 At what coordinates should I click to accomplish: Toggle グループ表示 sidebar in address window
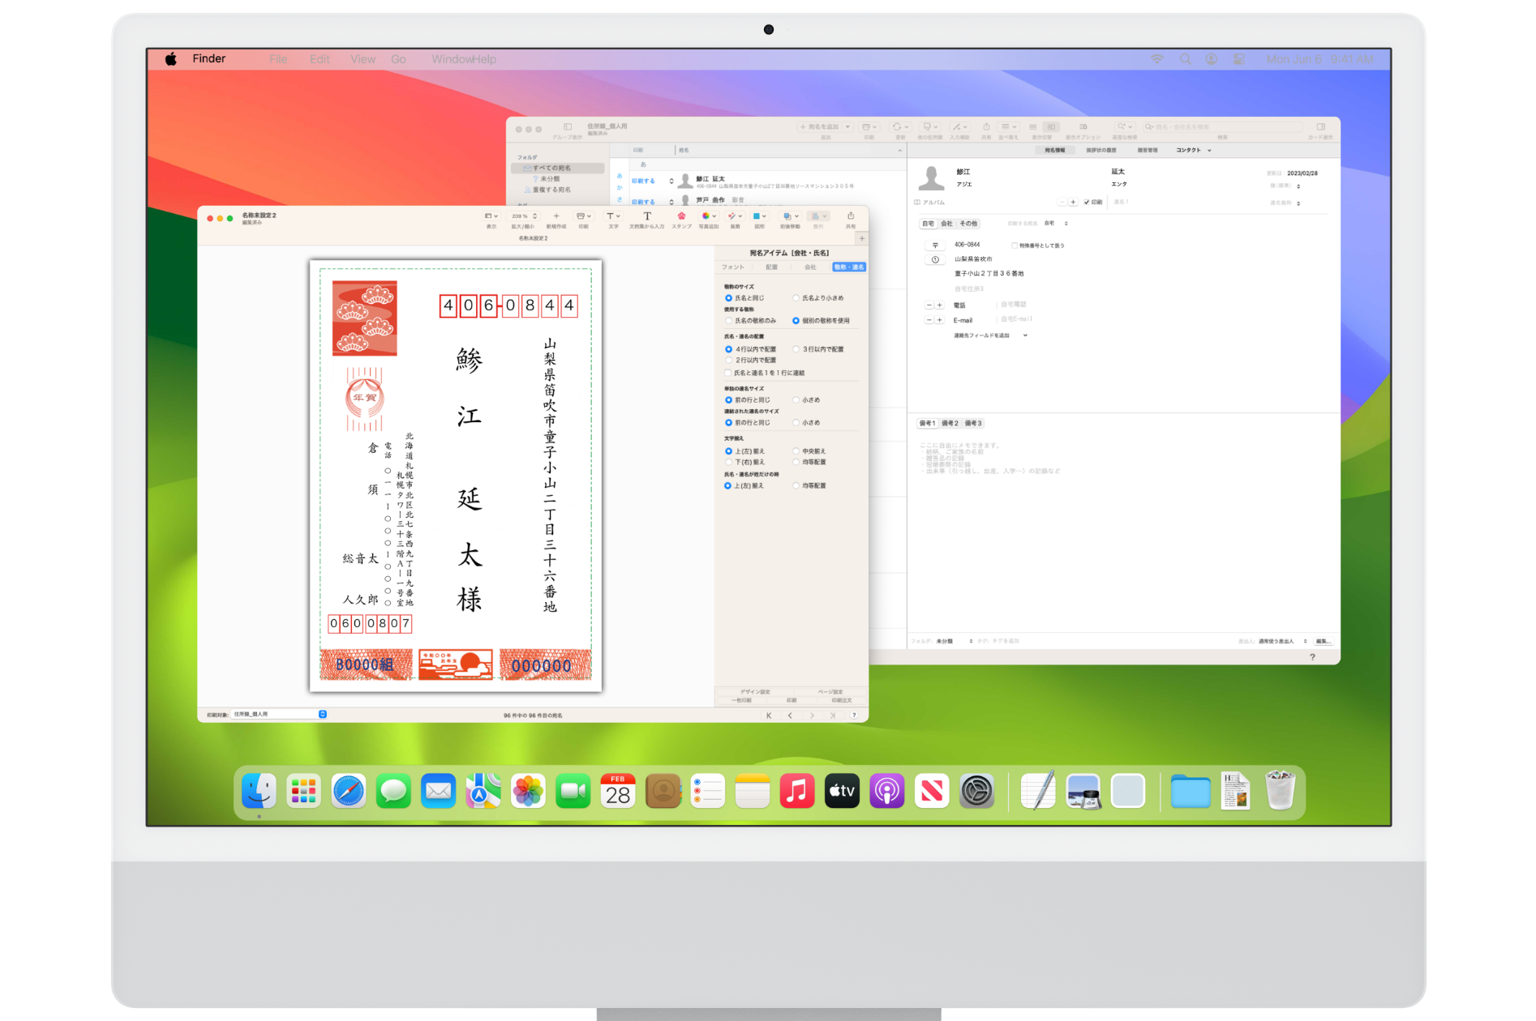click(x=567, y=127)
